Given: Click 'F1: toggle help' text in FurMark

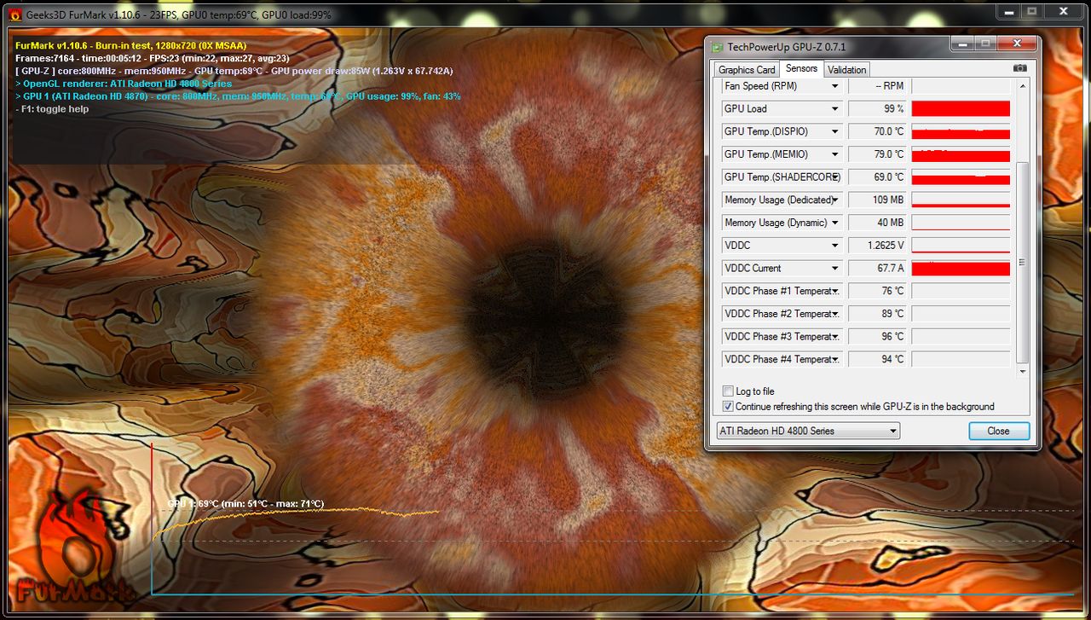Looking at the screenshot, I should point(52,109).
